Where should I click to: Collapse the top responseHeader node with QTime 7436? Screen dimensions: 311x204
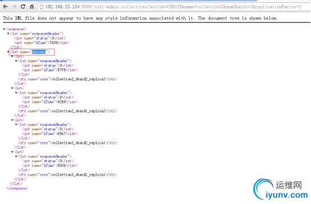[8, 34]
